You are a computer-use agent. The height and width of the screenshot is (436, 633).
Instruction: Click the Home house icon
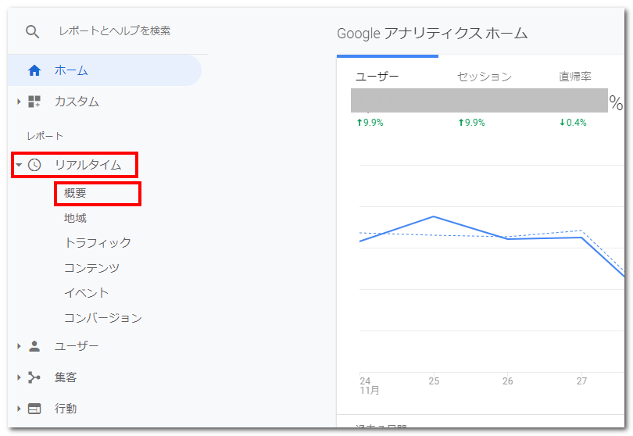click(34, 70)
